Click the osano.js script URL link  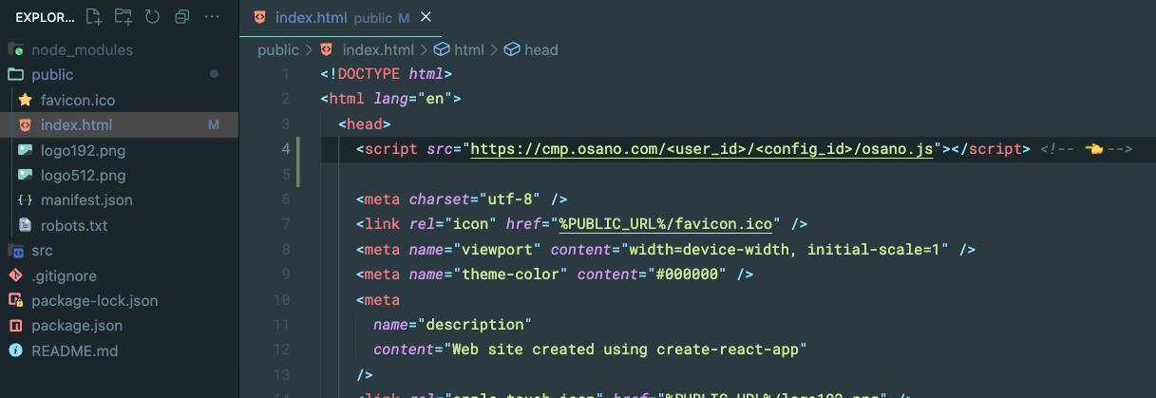(701, 149)
